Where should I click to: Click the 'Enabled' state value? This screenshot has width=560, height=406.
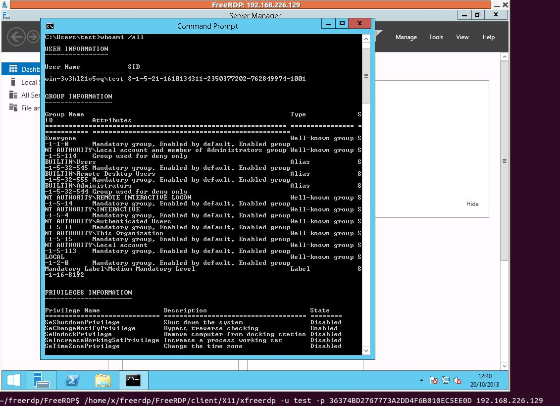tap(324, 328)
